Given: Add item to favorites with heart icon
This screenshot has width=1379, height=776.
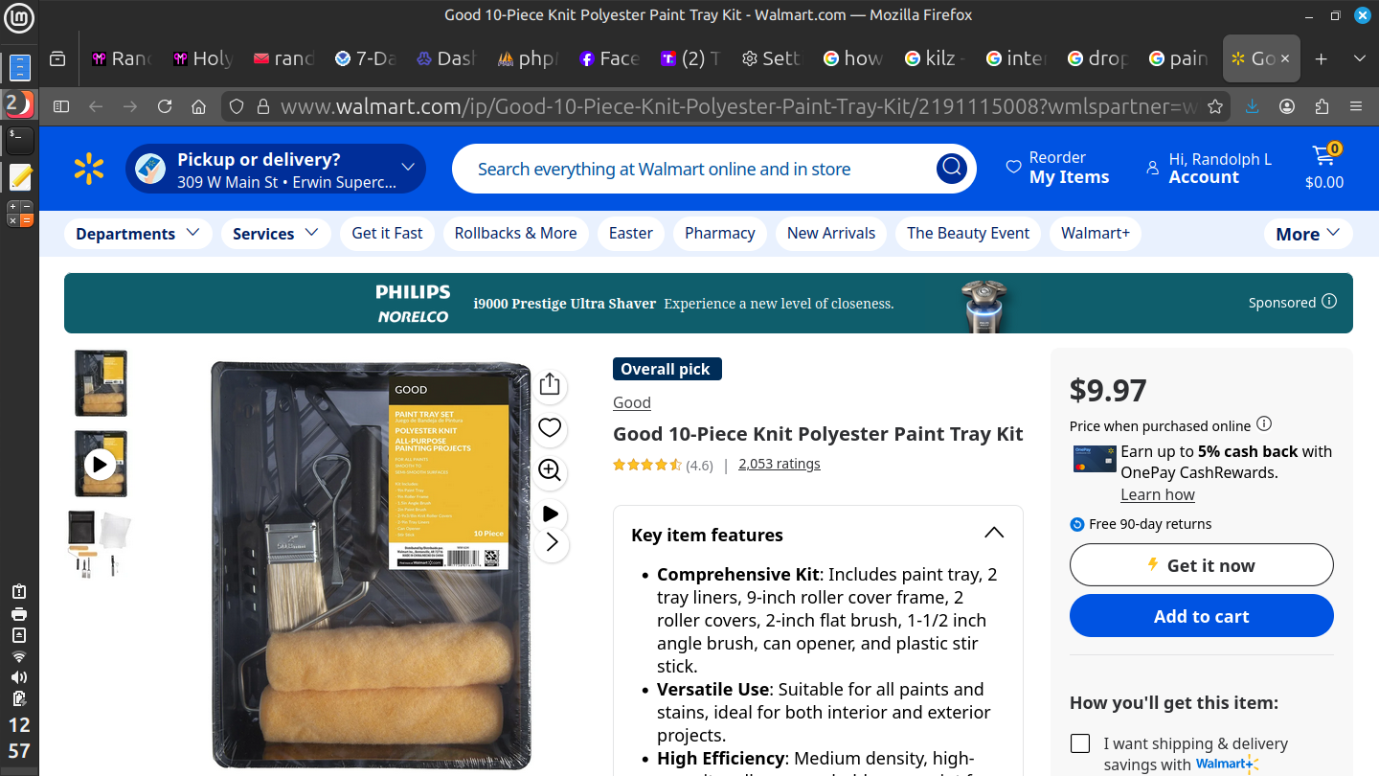Looking at the screenshot, I should click(550, 427).
